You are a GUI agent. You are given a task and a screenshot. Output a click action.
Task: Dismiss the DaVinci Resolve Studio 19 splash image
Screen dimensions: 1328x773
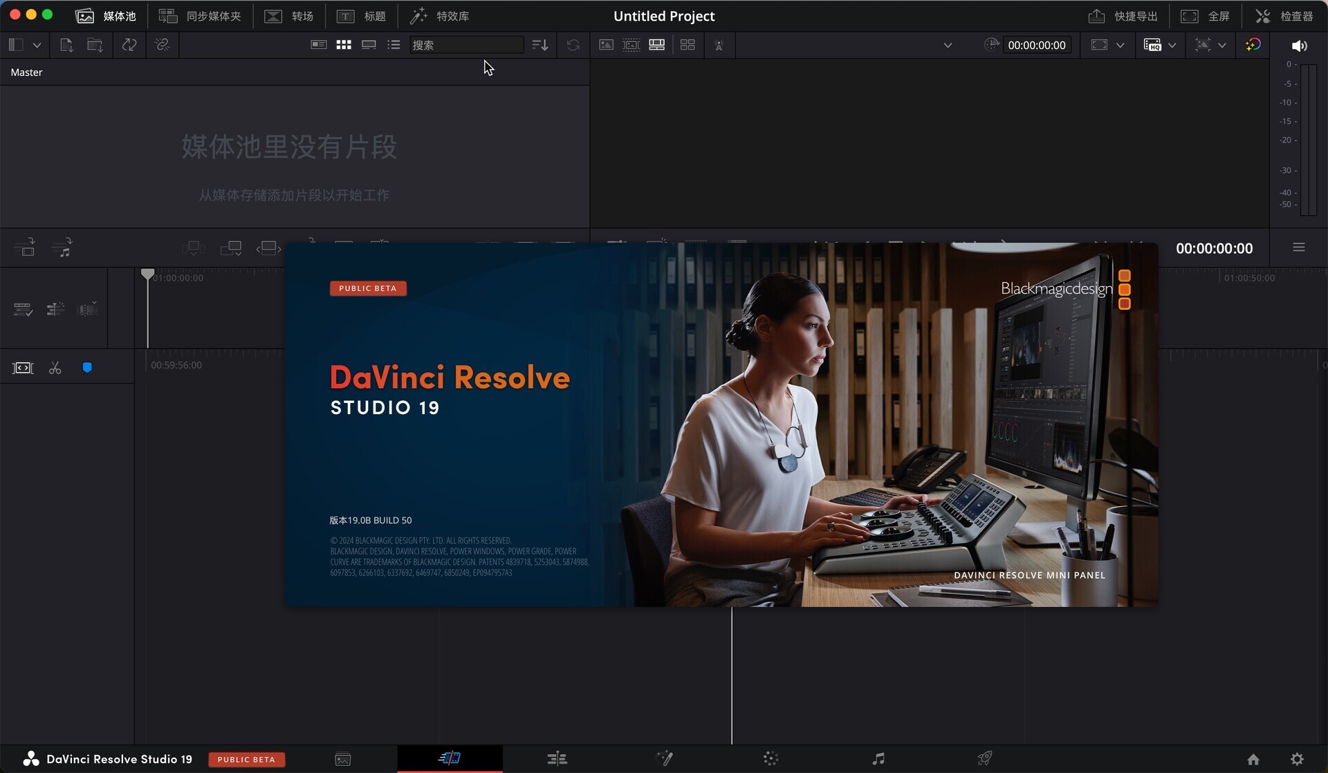point(721,425)
